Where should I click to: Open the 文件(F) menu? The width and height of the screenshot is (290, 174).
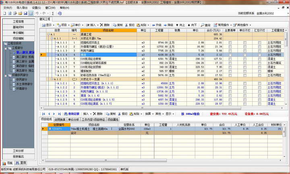pyautogui.click(x=8, y=8)
